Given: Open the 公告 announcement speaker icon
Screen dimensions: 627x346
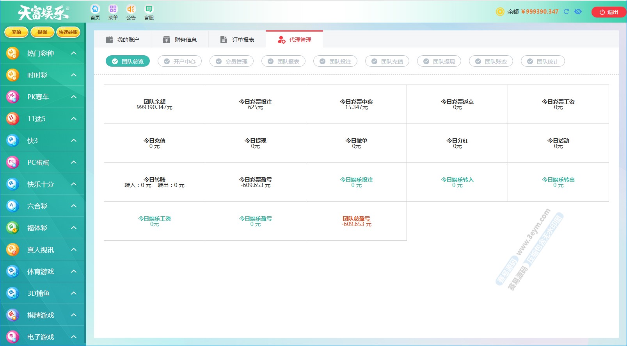Looking at the screenshot, I should click(131, 9).
